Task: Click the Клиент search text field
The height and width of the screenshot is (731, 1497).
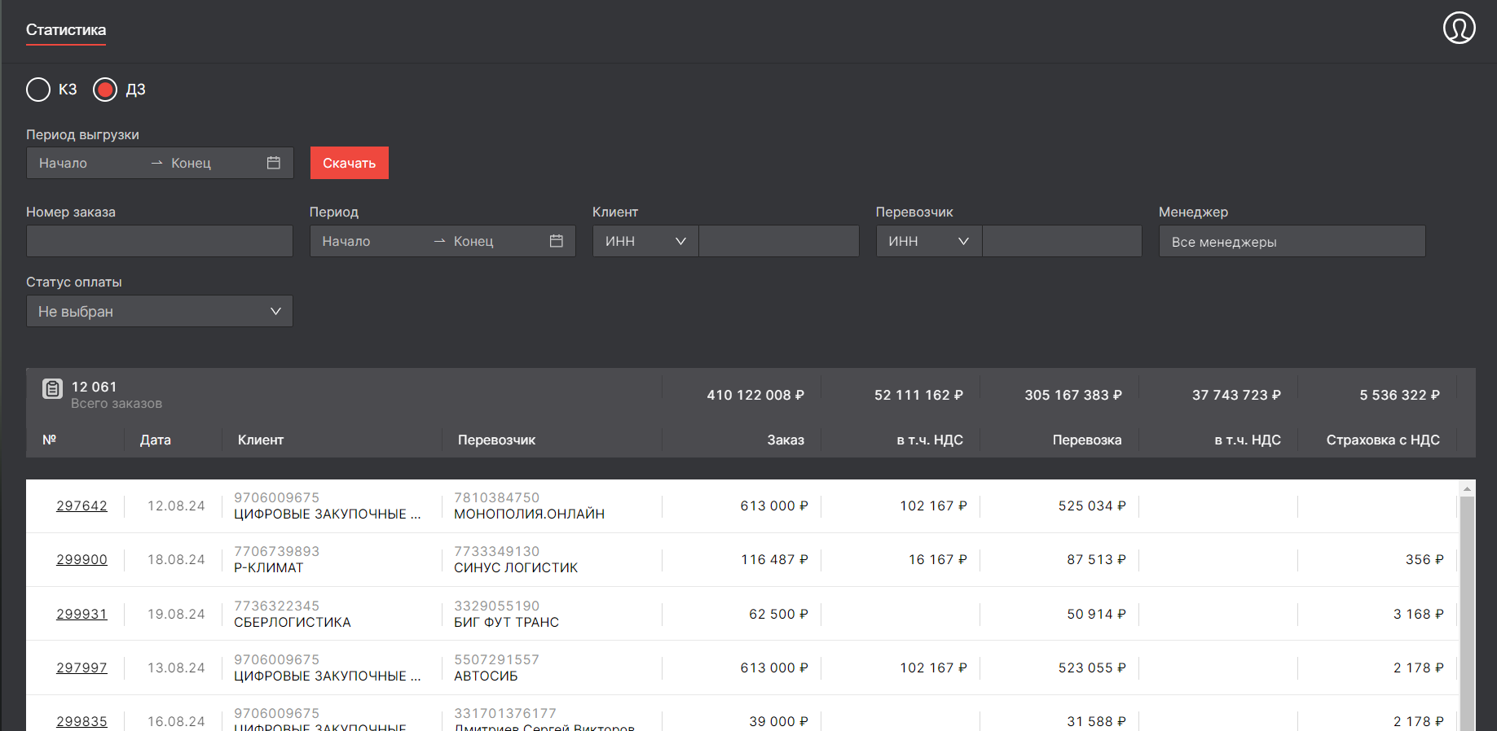Action: tap(779, 241)
